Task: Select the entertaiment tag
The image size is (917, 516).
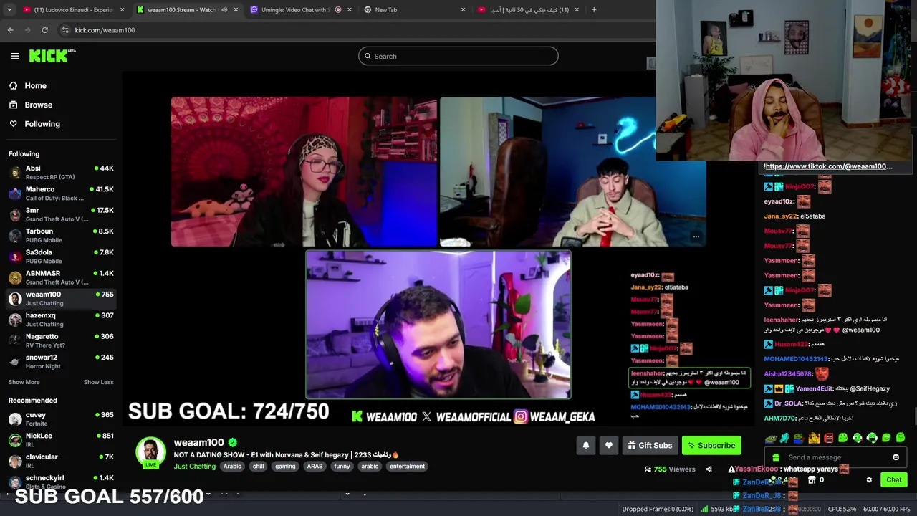Action: click(407, 467)
